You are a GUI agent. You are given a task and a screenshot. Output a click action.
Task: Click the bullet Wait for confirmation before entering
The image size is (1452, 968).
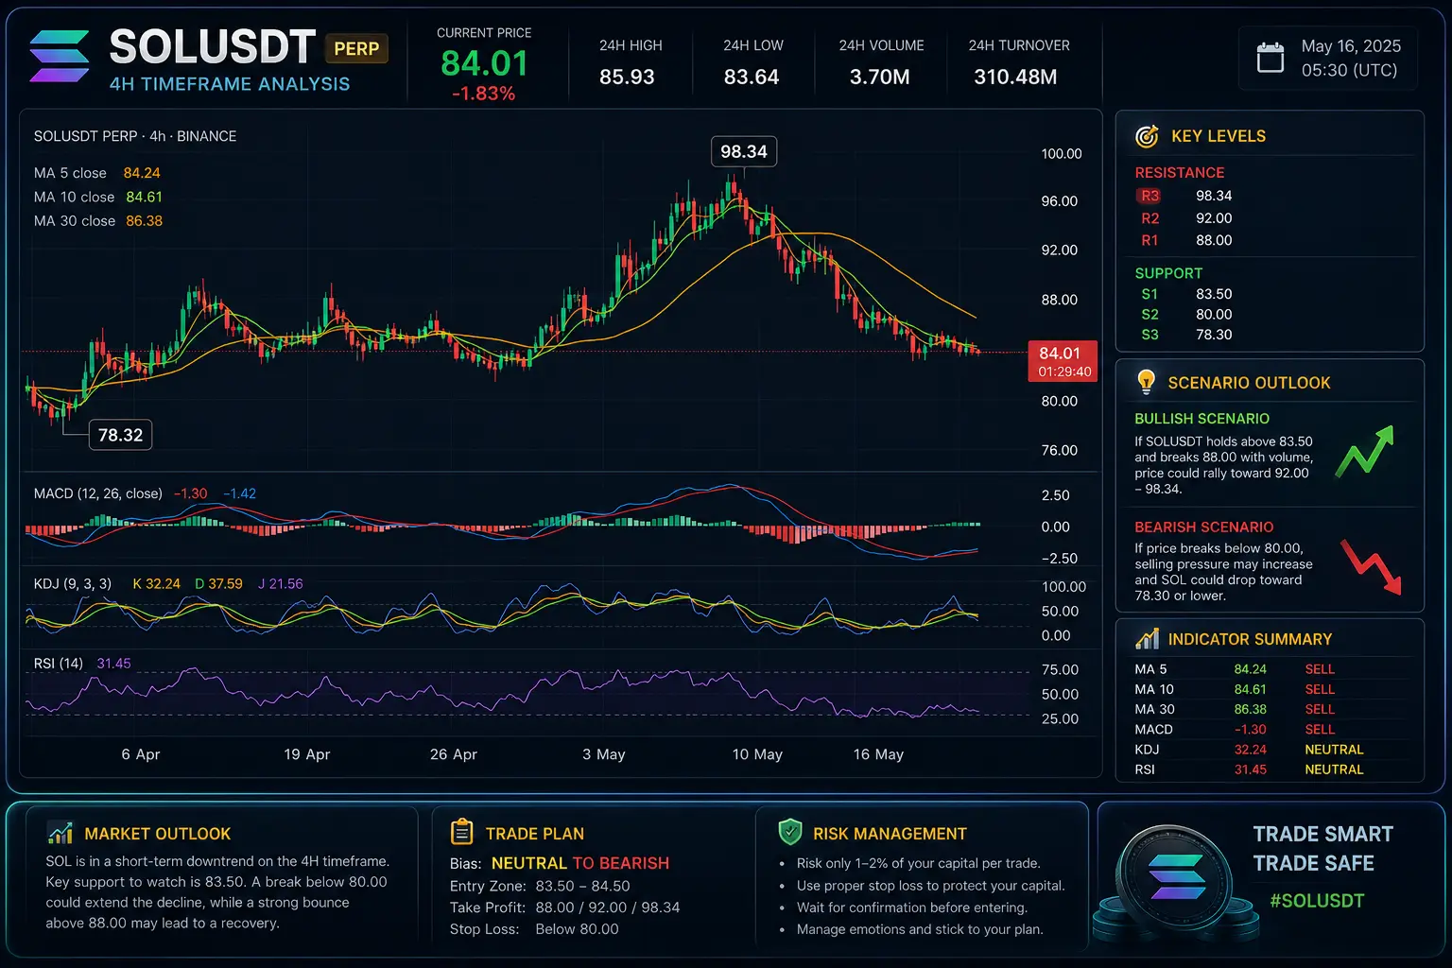pyautogui.click(x=912, y=907)
